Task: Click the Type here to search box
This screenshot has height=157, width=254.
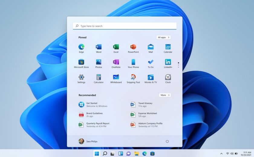Action: [125, 26]
